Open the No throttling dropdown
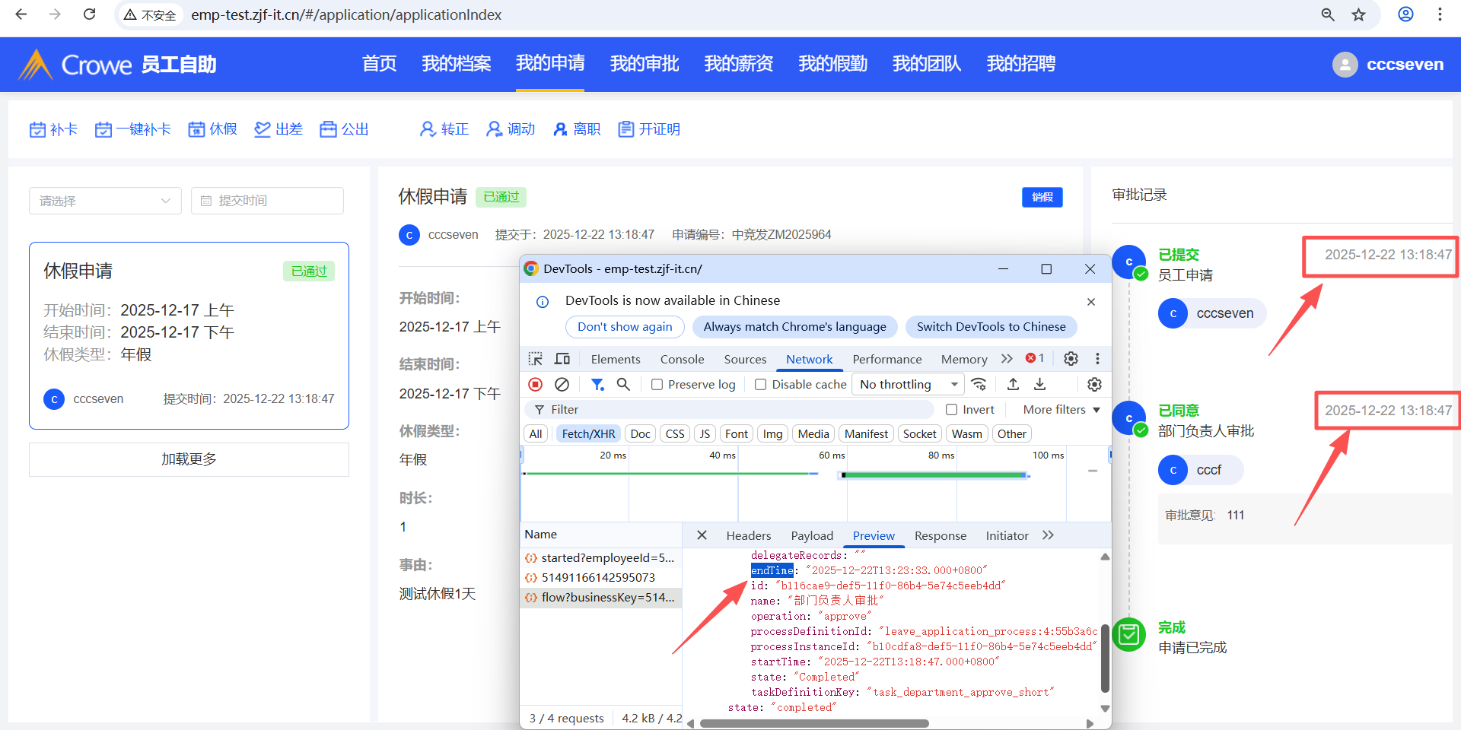The width and height of the screenshot is (1461, 730). point(907,385)
